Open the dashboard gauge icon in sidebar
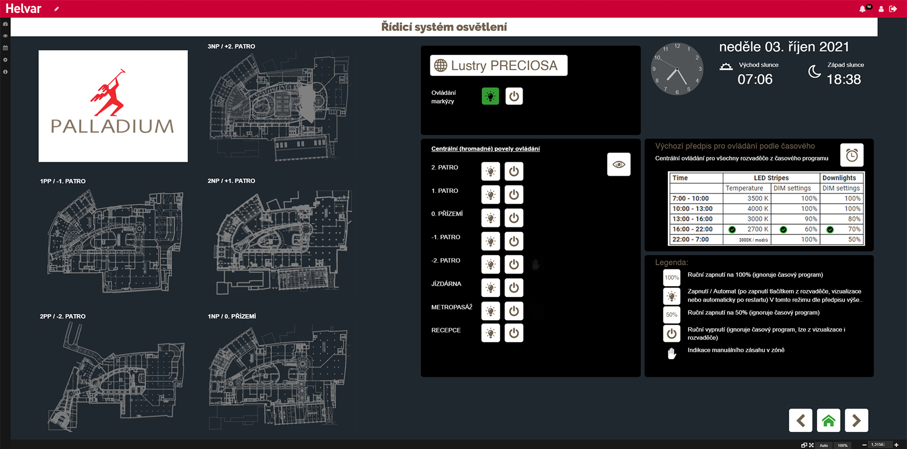 coord(5,24)
